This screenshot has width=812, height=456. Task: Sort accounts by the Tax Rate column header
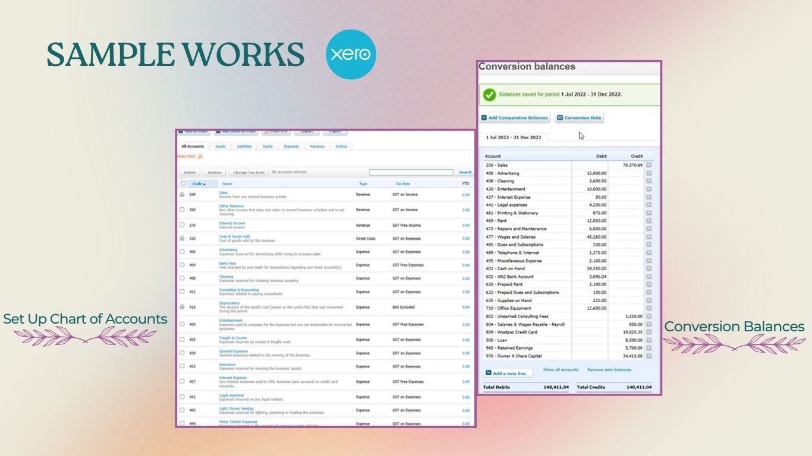click(402, 184)
